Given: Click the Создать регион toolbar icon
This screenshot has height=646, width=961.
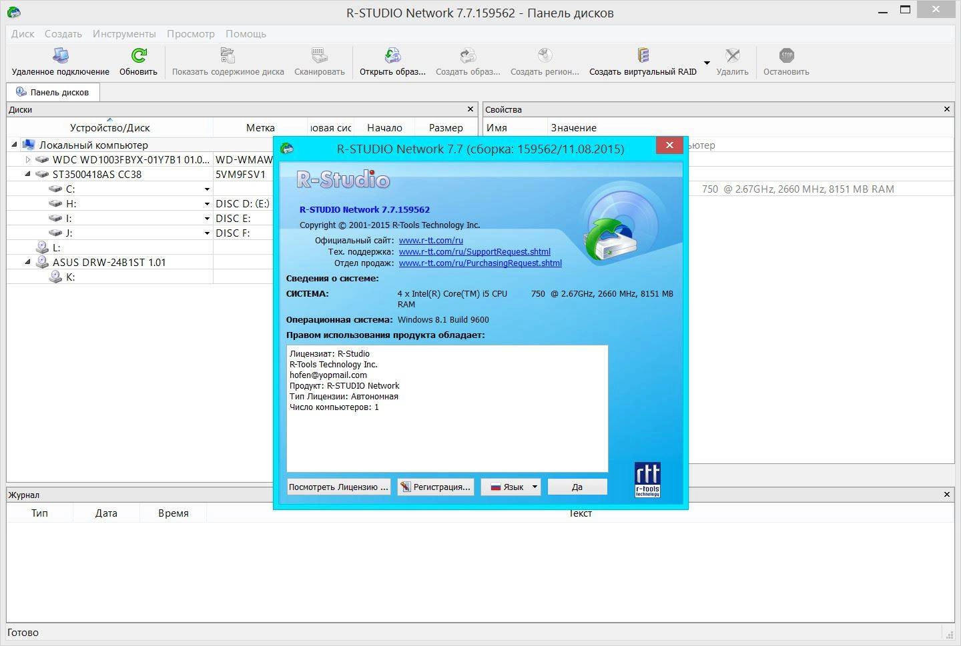Looking at the screenshot, I should [545, 55].
